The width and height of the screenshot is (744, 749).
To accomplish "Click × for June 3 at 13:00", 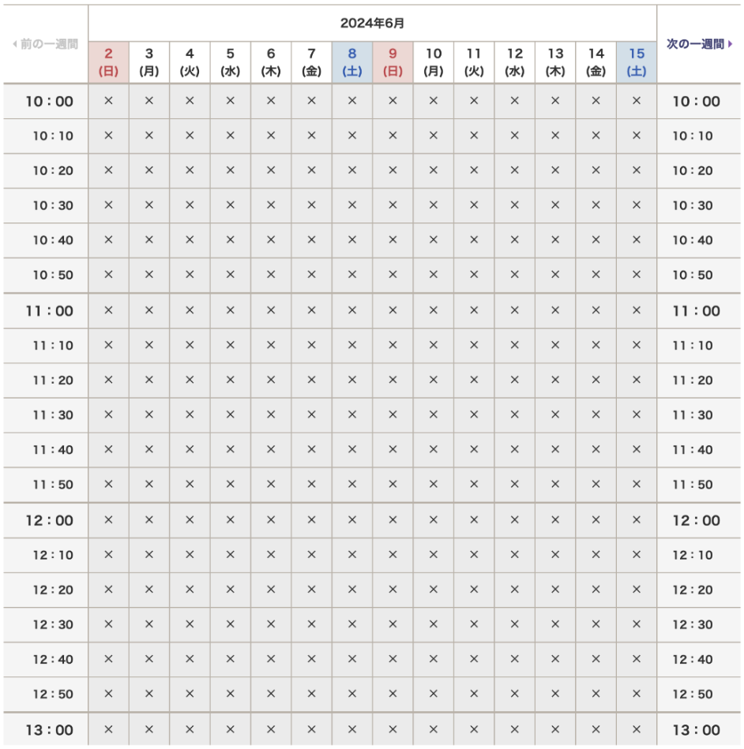I will coord(148,730).
